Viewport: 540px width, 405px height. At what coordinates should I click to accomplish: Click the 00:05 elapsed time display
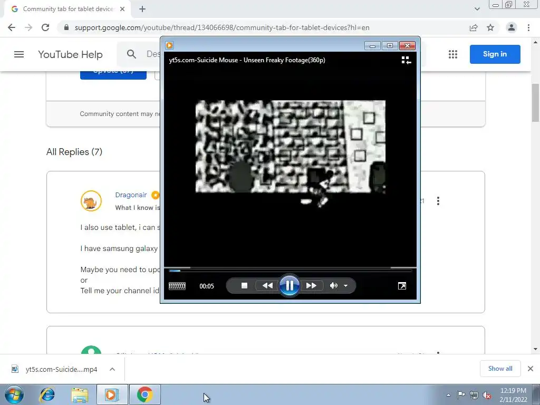(x=207, y=286)
